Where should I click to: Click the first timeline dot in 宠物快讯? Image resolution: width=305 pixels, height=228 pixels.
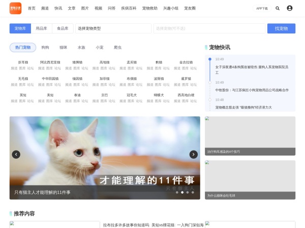(209, 59)
